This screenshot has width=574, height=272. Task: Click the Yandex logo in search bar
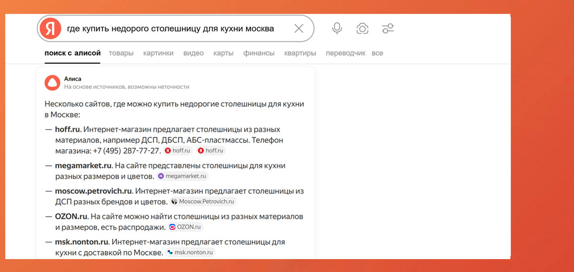pos(51,29)
